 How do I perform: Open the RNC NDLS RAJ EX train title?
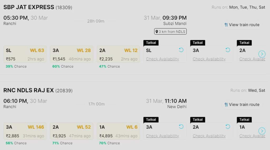[28, 91]
